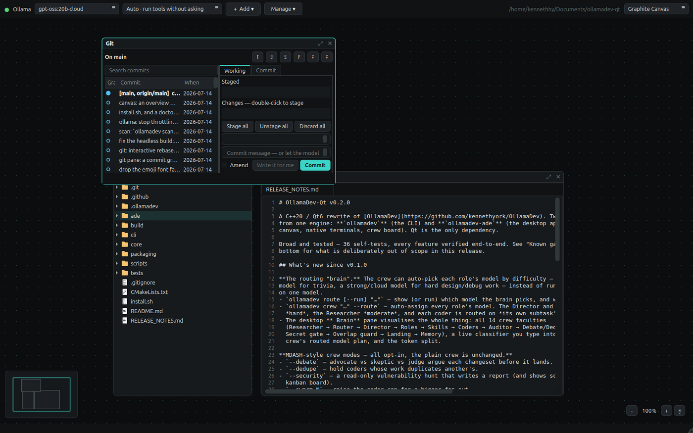Click the 'S' button in Git toolbar

click(x=285, y=57)
